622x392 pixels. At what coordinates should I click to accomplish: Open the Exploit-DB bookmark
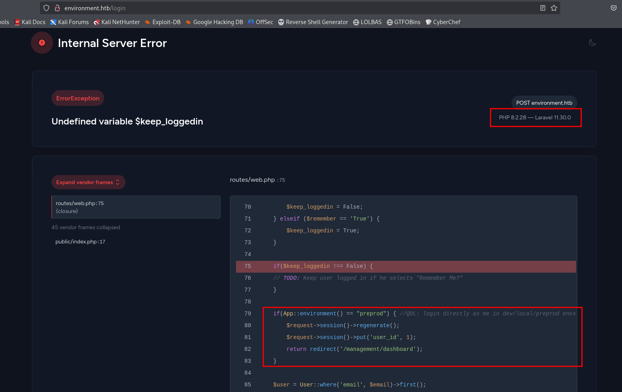coord(162,22)
